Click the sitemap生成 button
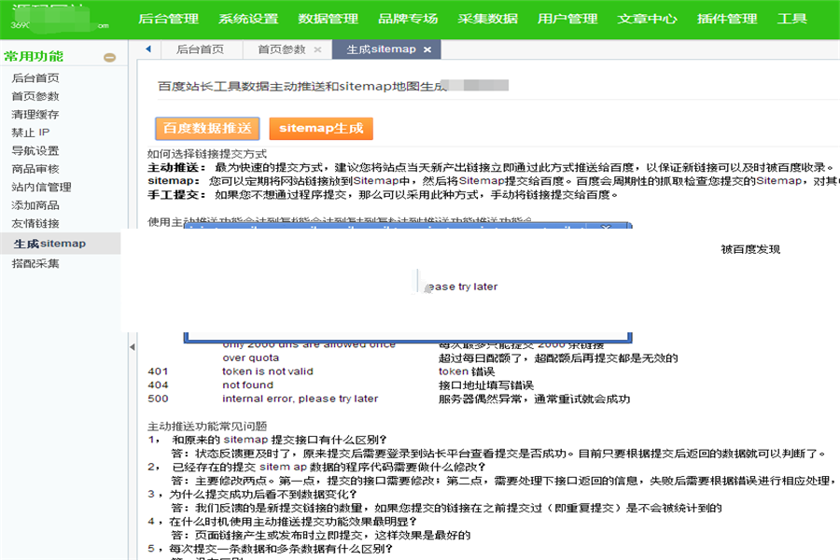This screenshot has width=840, height=560. click(x=321, y=129)
